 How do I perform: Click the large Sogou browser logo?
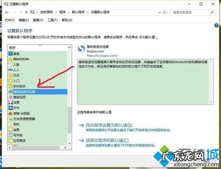pyautogui.click(x=81, y=49)
